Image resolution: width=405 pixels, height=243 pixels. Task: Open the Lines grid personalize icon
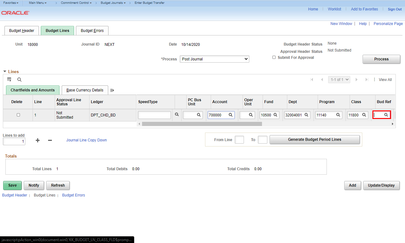point(9,79)
